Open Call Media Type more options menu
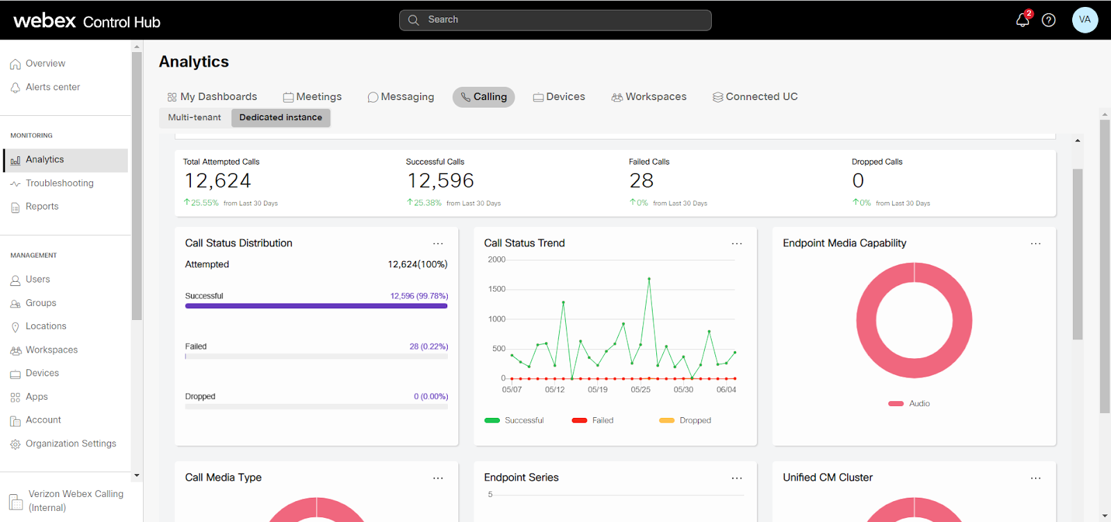 (x=438, y=478)
